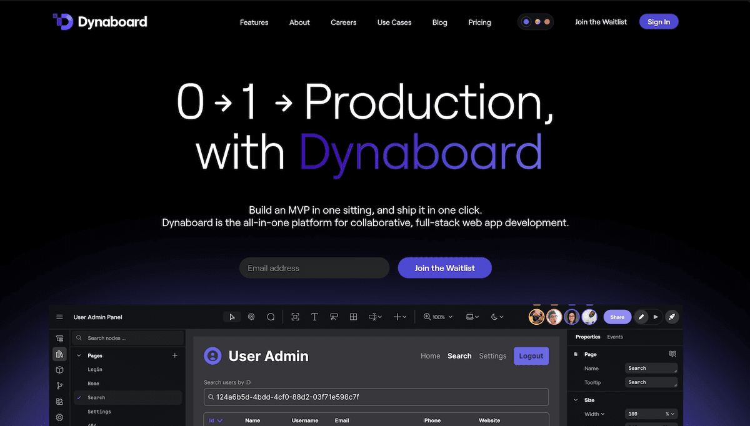This screenshot has width=750, height=426.
Task: Collapse the Size section in Properties
Action: (576, 400)
